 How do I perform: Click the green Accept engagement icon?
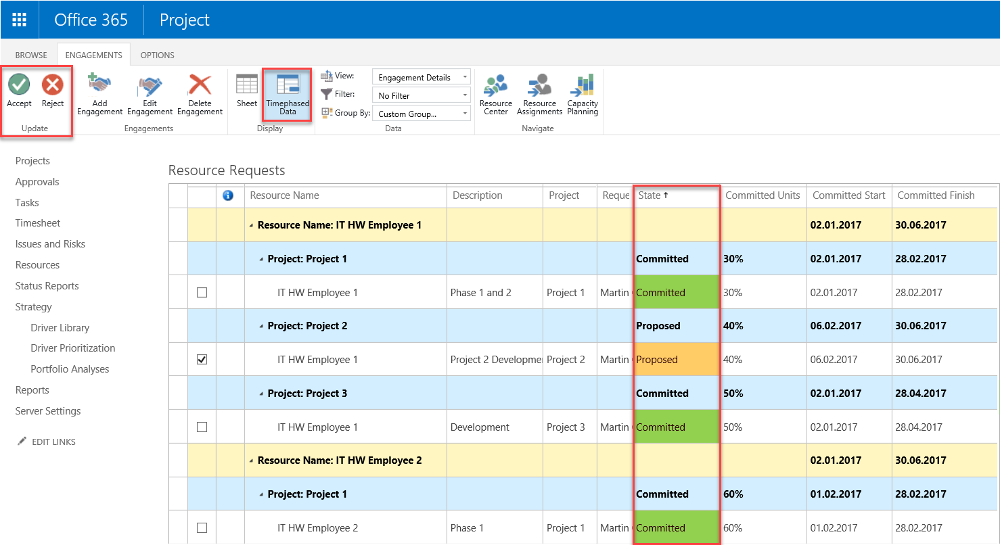click(19, 85)
